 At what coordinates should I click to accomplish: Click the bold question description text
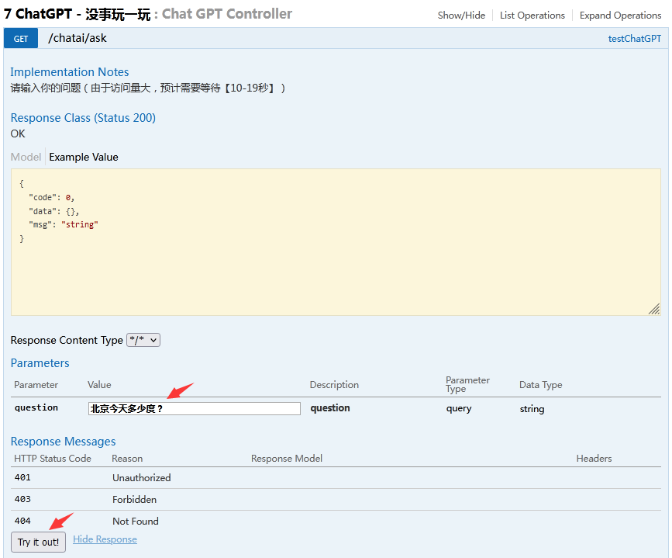point(330,408)
